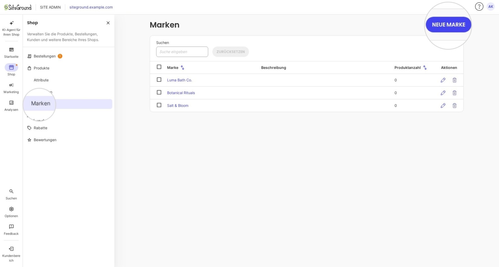
Task: Click the orange Bestellungen notification badge
Action: [60, 56]
